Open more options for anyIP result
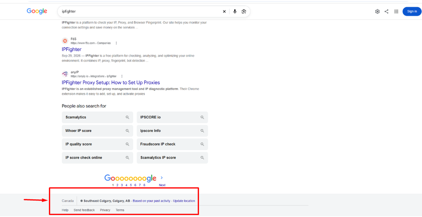The height and width of the screenshot is (217, 422). tap(122, 76)
